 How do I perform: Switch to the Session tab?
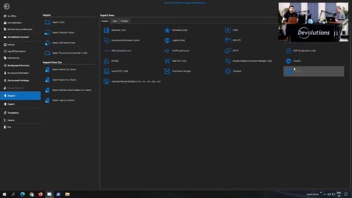(x=105, y=21)
